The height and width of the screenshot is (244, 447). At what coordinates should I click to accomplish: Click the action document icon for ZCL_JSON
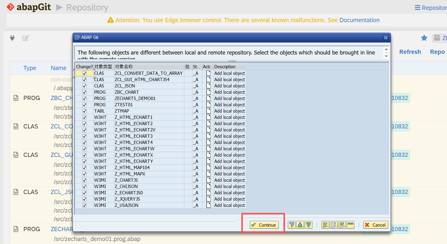point(208,86)
